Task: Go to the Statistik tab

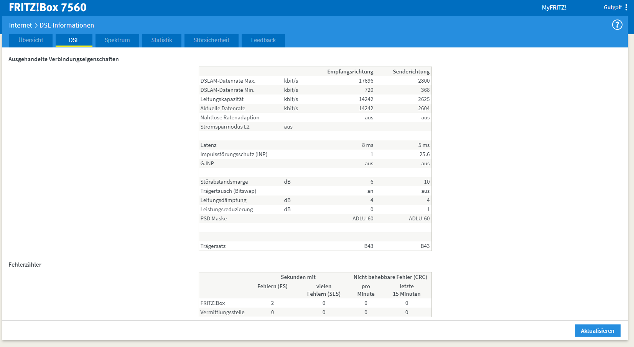Action: (x=161, y=40)
